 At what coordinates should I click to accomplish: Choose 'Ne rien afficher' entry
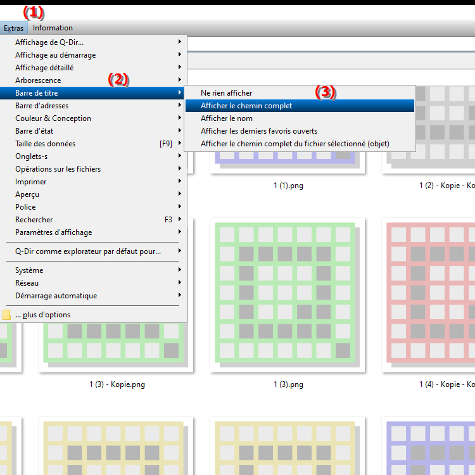(x=300, y=93)
